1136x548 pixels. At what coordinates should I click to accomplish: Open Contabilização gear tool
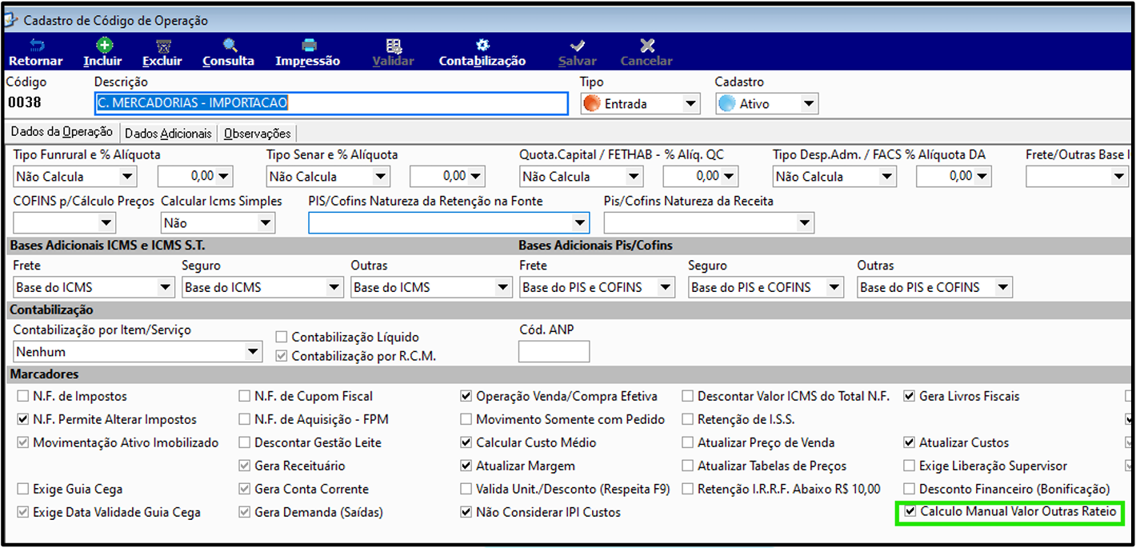click(x=482, y=46)
